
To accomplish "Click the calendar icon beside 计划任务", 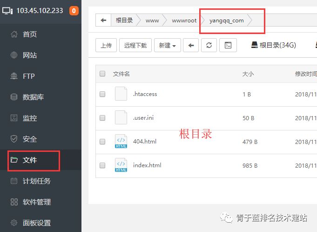I will (x=14, y=181).
